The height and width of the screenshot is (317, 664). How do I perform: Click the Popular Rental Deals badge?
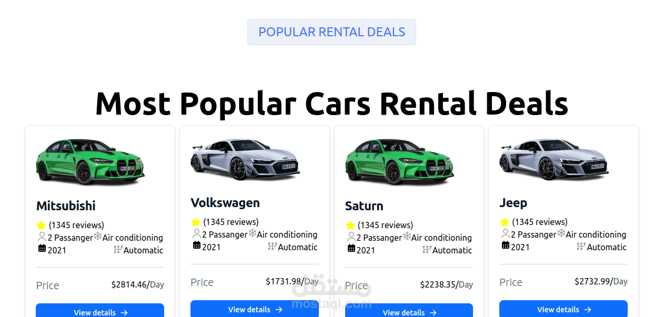click(x=331, y=32)
